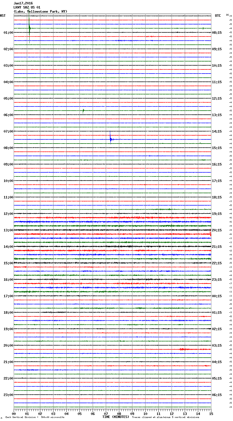Screen dimensions: 233x421
Task: Click the small green event near 05:45 trace
Action: pos(83,111)
